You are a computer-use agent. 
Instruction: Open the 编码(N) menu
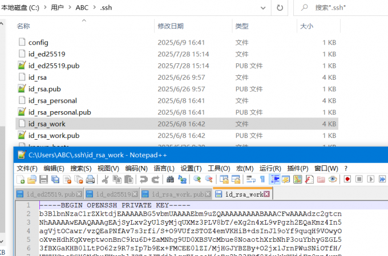tap(136, 168)
